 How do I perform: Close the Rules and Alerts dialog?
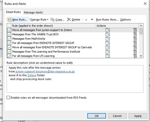[x=145, y=4]
